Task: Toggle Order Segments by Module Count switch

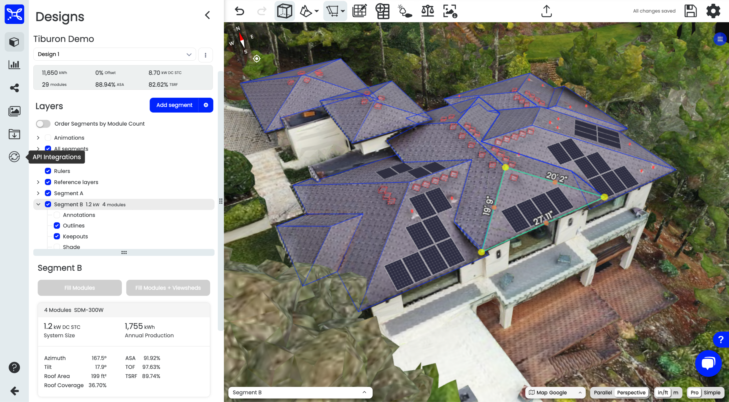Action: click(x=43, y=124)
